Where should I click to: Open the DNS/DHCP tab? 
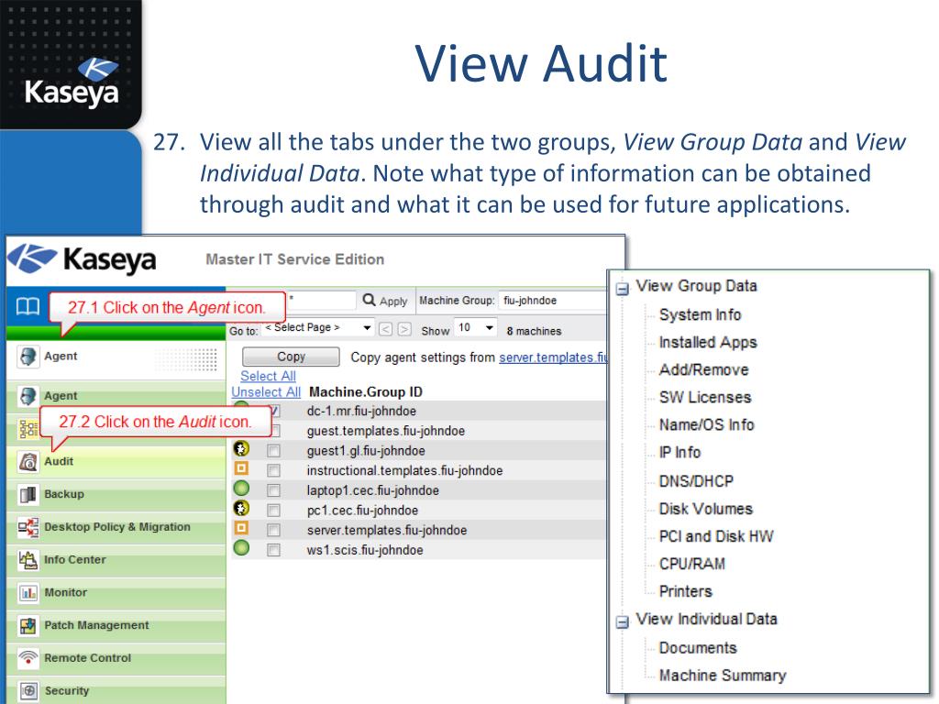tap(696, 481)
